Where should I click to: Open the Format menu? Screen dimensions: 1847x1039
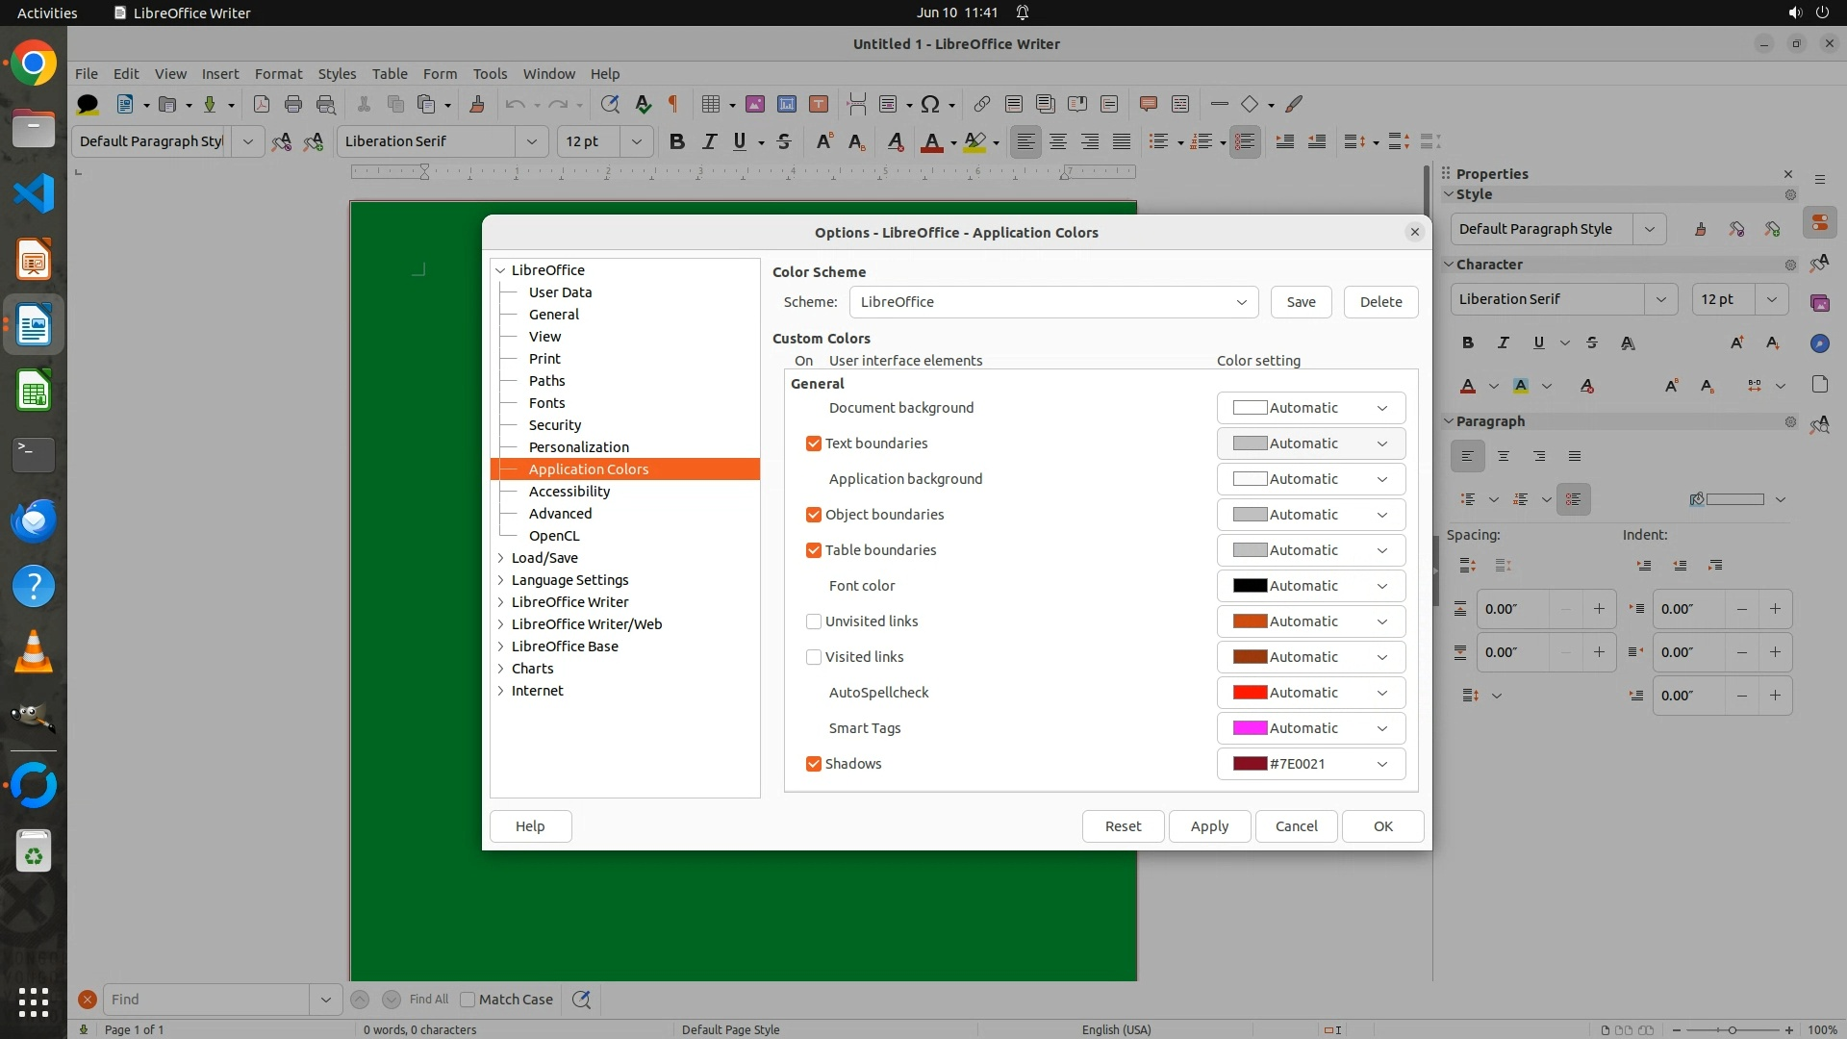click(278, 74)
